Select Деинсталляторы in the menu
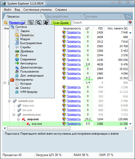The height and width of the screenshot is (159, 135). point(31,67)
